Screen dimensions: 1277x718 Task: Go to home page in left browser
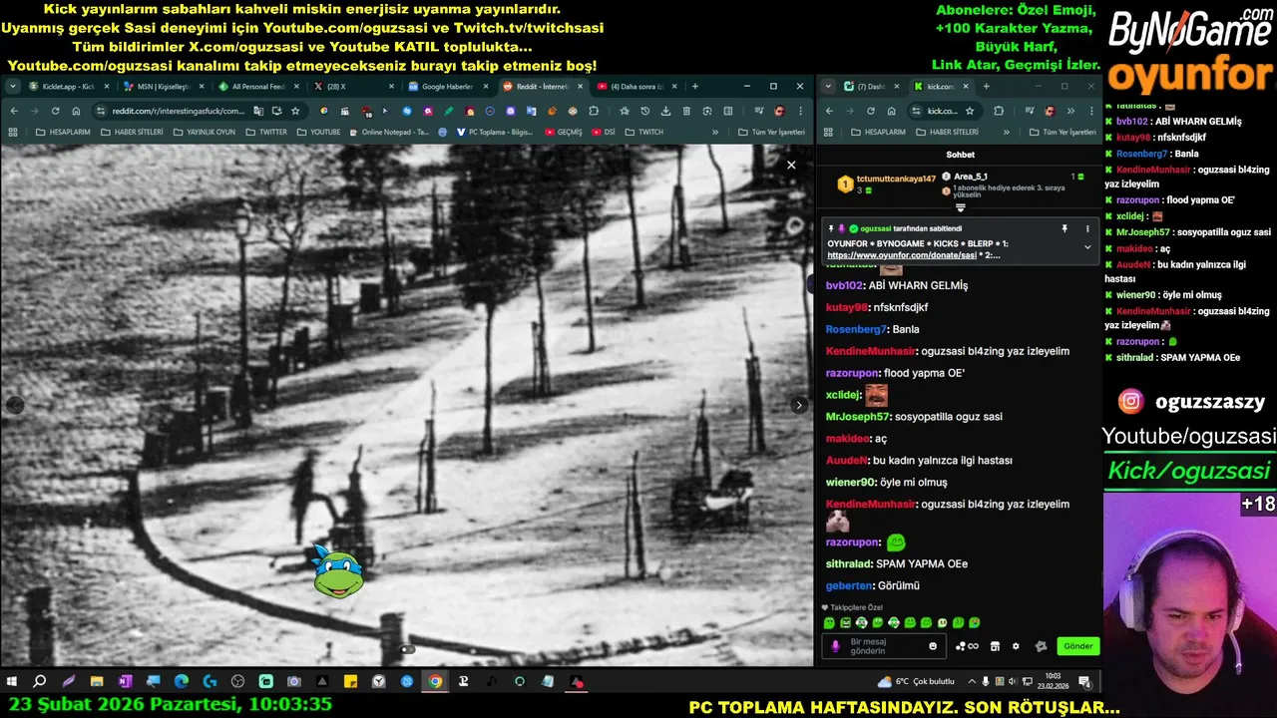(x=76, y=111)
